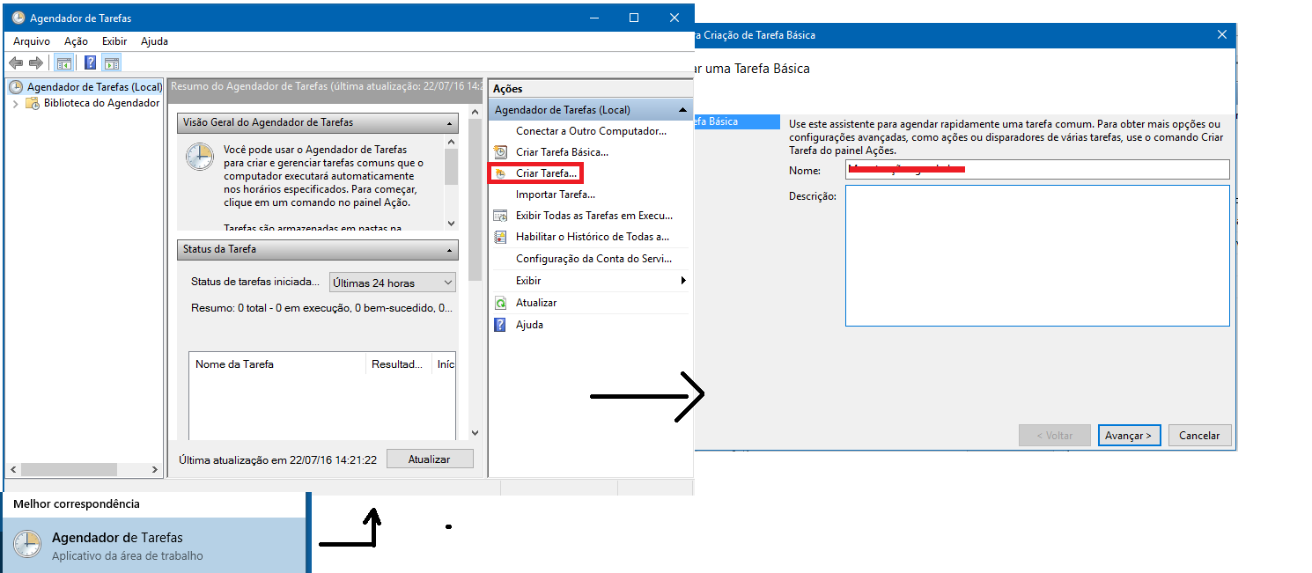Click the Descrição text area

pyautogui.click(x=1036, y=255)
